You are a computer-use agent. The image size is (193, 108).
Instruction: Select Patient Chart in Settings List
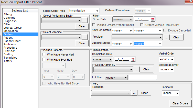coord(12,41)
